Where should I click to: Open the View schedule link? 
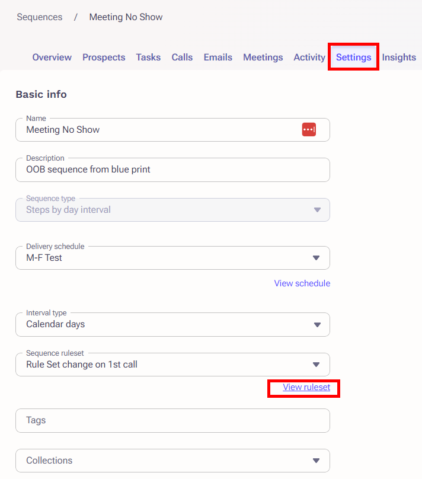pyautogui.click(x=302, y=283)
